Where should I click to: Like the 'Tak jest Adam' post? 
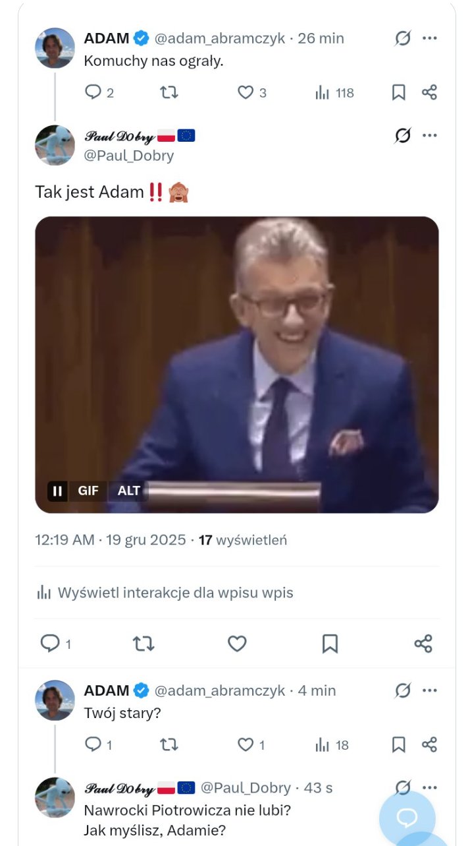(x=237, y=644)
